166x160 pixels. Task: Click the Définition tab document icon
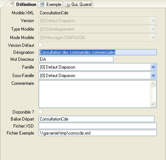tap(12, 4)
